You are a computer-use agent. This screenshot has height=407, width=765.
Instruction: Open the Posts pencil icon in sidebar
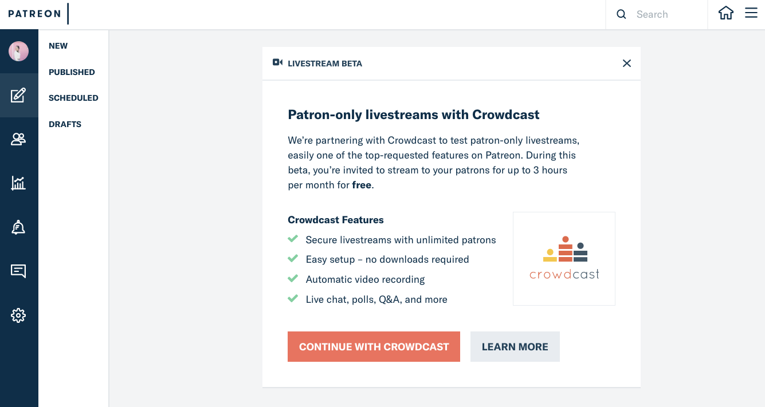[18, 95]
